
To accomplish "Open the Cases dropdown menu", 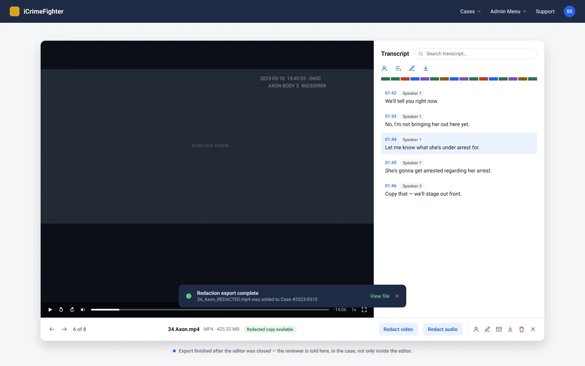I will [470, 11].
